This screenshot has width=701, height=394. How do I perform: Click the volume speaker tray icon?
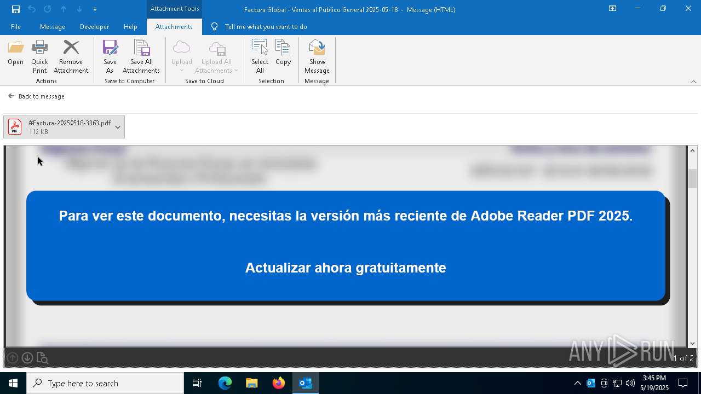(x=630, y=383)
